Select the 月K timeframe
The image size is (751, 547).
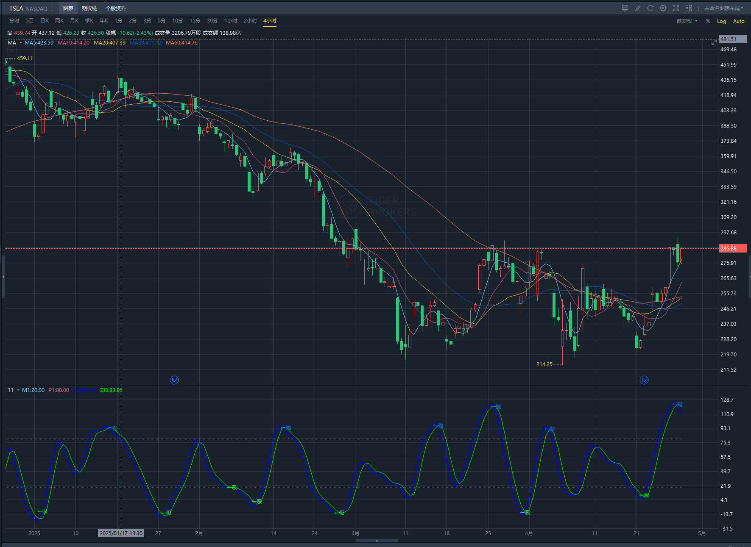click(74, 21)
